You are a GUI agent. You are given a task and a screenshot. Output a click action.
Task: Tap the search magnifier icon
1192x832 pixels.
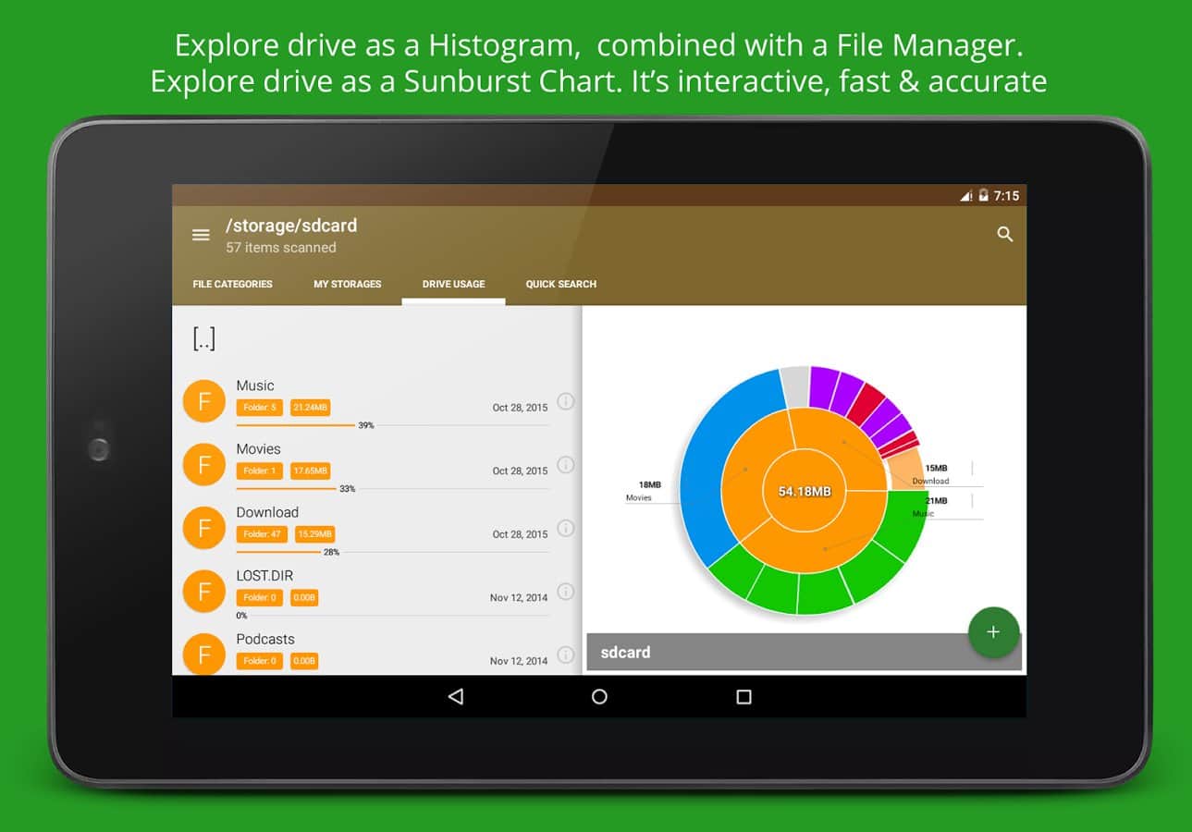[1005, 235]
